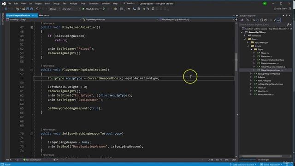295x166 pixels.
Task: Click Solution Explorer Home/switch views icon
Action: coord(242,20)
